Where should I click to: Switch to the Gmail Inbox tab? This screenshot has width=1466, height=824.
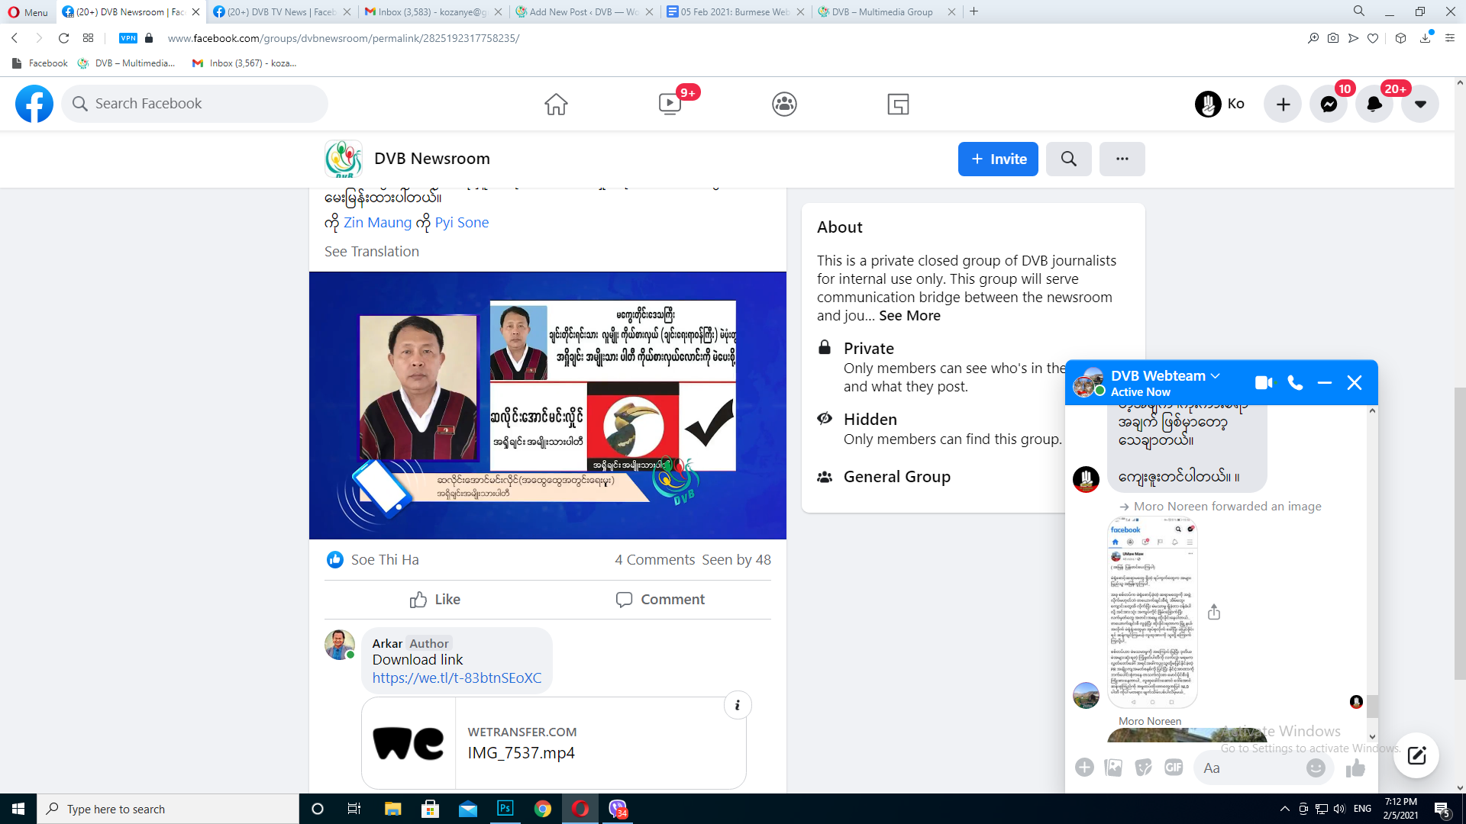pyautogui.click(x=433, y=12)
